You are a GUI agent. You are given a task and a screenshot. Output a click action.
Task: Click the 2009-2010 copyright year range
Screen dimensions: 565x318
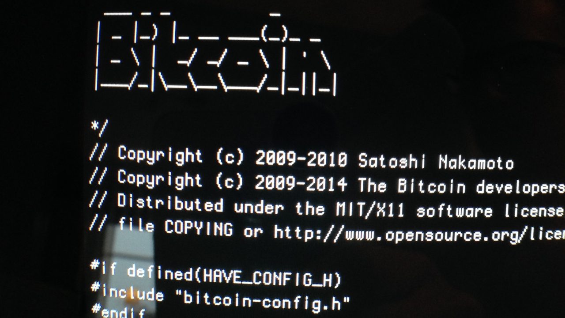point(301,159)
